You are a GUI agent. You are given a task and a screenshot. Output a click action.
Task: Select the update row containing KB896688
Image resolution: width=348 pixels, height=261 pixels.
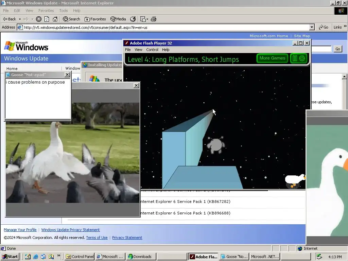click(223, 213)
